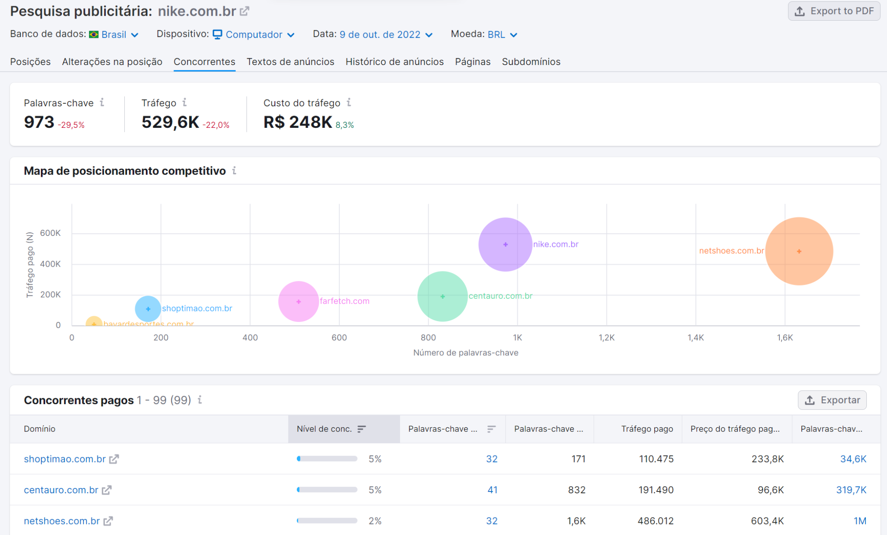Click common keywords value 32 for shoptimao
The image size is (887, 535).
[492, 459]
